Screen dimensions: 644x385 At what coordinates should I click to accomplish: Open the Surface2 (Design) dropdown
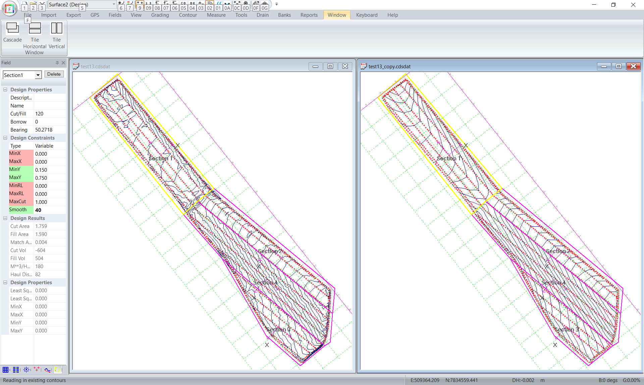click(114, 4)
